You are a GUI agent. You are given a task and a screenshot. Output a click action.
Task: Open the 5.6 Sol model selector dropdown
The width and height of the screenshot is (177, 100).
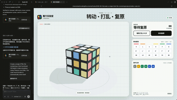pyautogui.click(x=18, y=96)
